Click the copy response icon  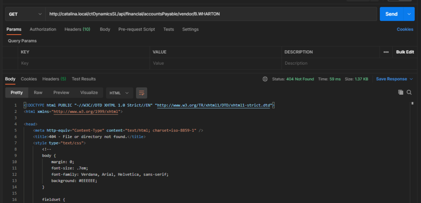tap(400, 92)
